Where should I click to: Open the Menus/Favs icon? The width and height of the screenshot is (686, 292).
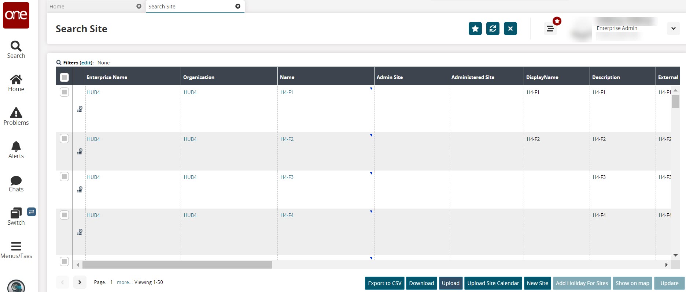(x=16, y=250)
